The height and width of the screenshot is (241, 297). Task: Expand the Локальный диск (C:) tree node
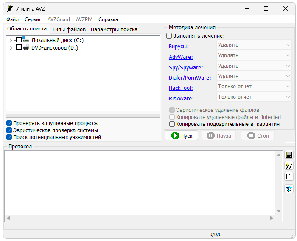pos(11,40)
